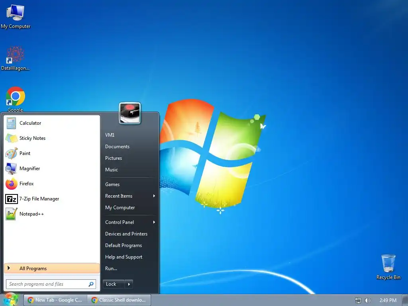The height and width of the screenshot is (306, 408).
Task: Expand the Control Panel submenu arrow
Action: click(154, 222)
